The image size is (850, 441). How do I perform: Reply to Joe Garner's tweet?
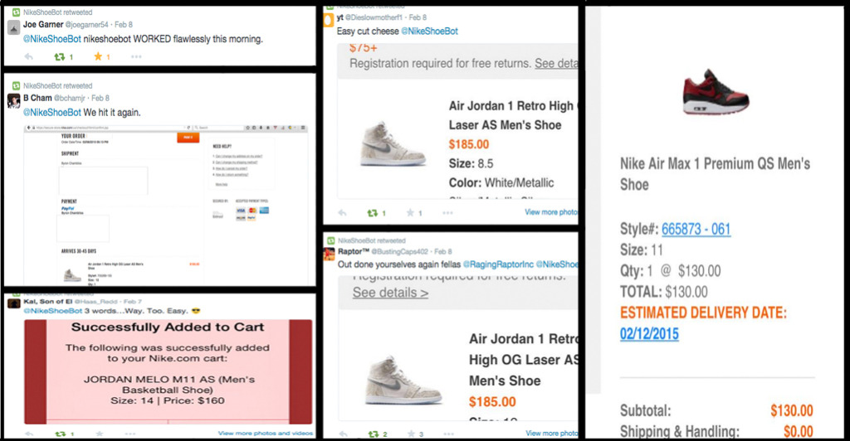click(29, 56)
